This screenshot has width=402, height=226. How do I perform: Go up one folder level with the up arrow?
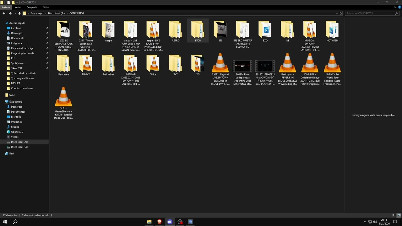(19, 13)
